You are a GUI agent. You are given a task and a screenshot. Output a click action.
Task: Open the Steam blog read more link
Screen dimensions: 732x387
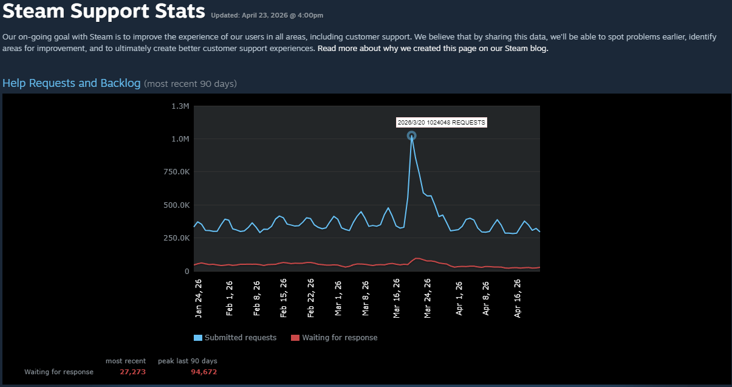433,49
